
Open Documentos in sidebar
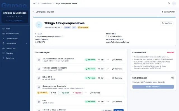[x=15, y=43]
